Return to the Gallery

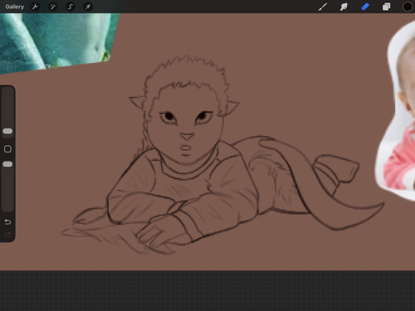point(15,7)
